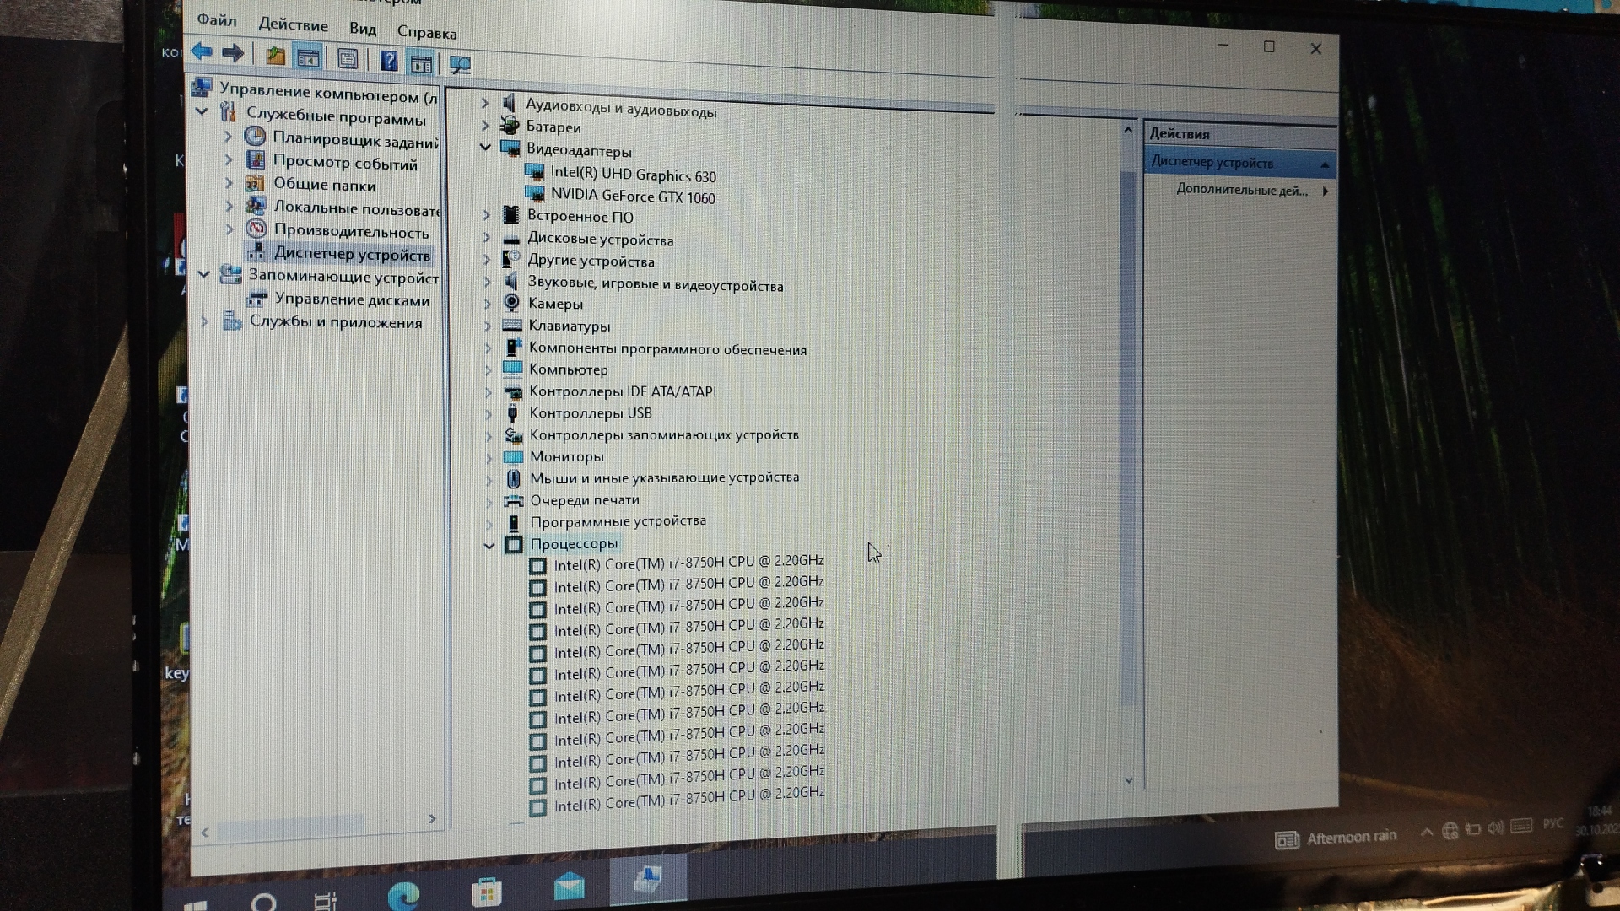Collapse the Процессоры category
Viewport: 1620px width, 911px height.
pyautogui.click(x=489, y=546)
